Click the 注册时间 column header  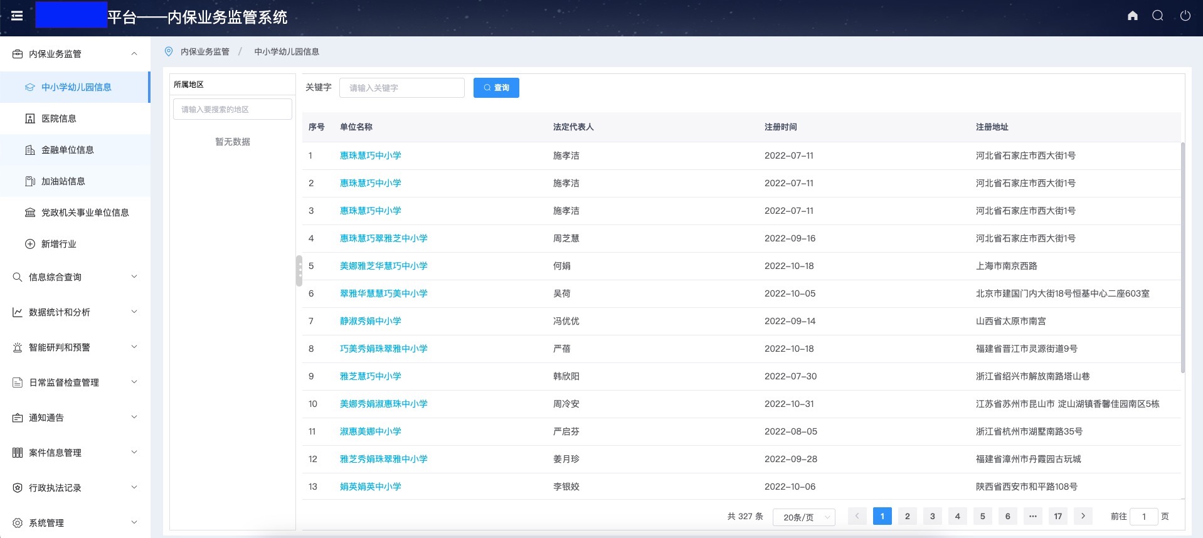[781, 127]
